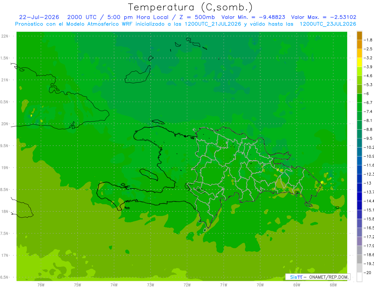Screen dimensions: 374x289
Task: Click the longitude label '71W'
Action: coord(223,285)
